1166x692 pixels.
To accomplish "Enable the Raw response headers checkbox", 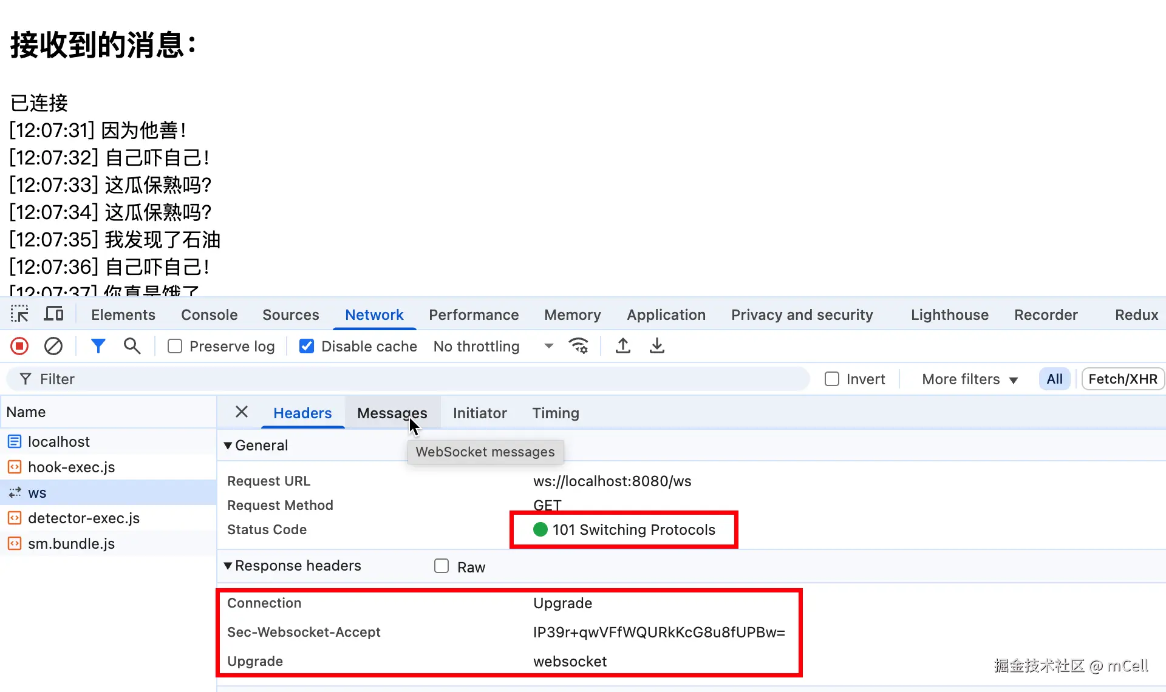I will point(442,566).
